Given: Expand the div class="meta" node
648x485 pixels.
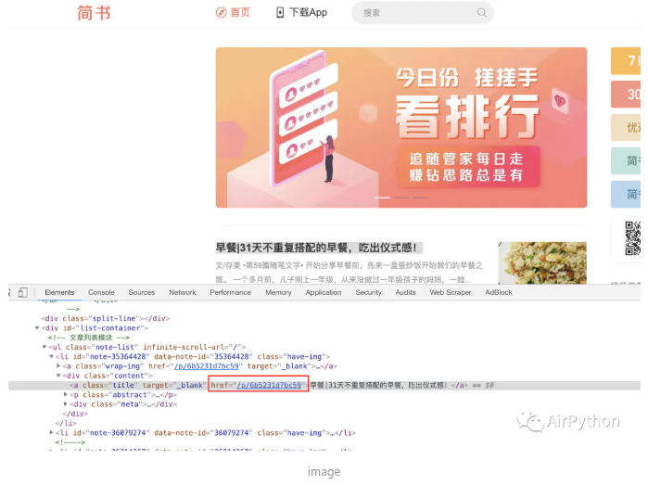Looking at the screenshot, I should (65, 404).
